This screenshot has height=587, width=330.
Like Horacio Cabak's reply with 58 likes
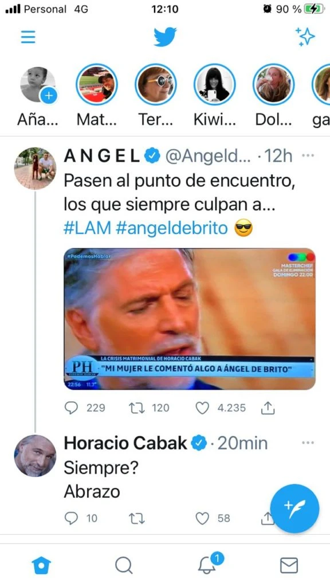tap(202, 518)
